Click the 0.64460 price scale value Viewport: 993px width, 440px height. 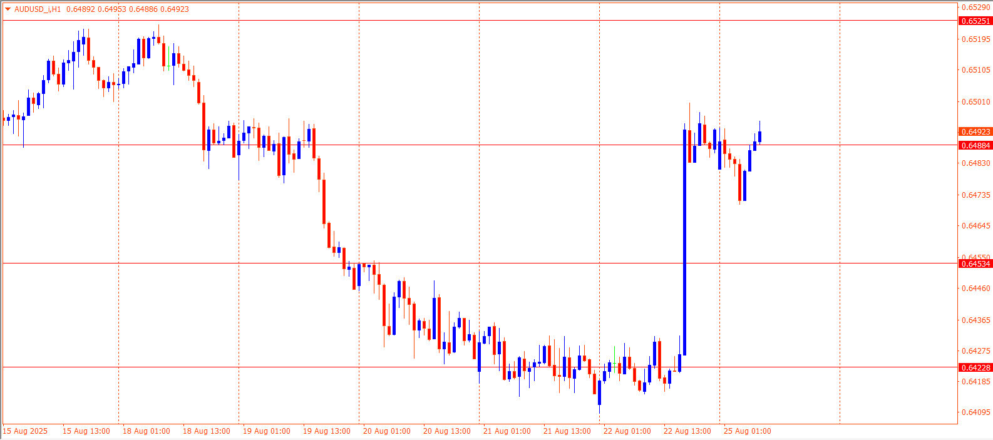(x=975, y=288)
